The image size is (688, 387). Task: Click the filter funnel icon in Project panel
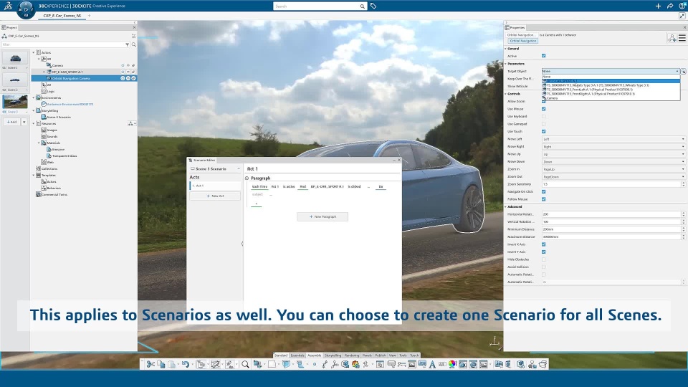tap(128, 44)
